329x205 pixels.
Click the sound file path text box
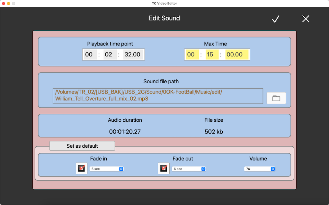click(158, 96)
